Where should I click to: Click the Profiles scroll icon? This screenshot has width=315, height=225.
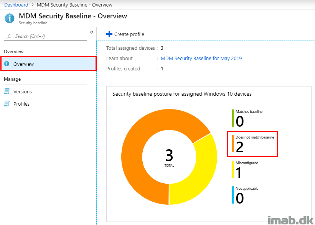click(7, 104)
